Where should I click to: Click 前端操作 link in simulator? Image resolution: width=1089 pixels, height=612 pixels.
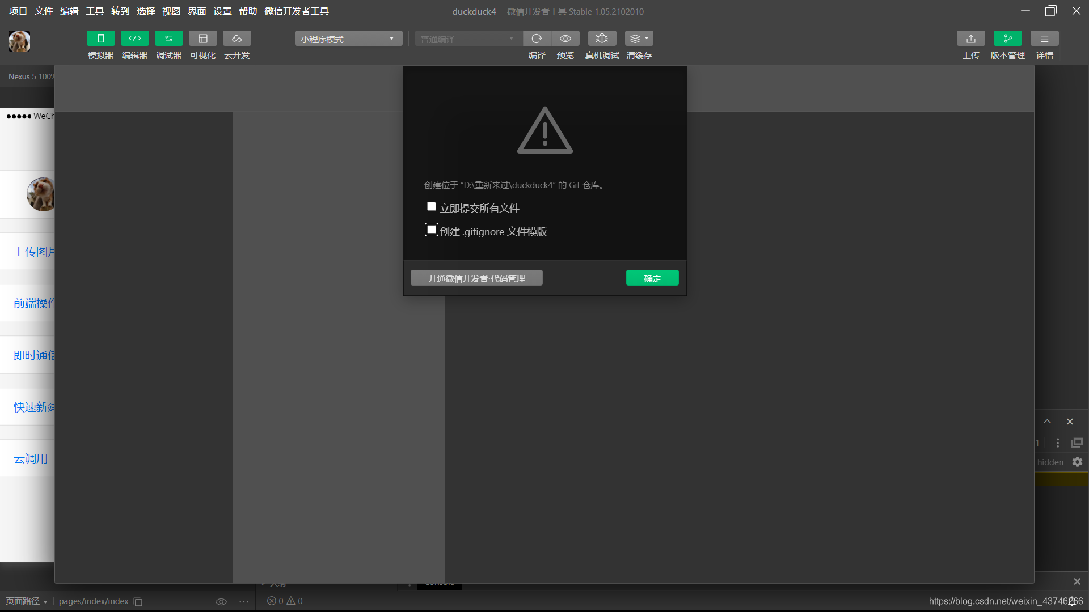(34, 304)
